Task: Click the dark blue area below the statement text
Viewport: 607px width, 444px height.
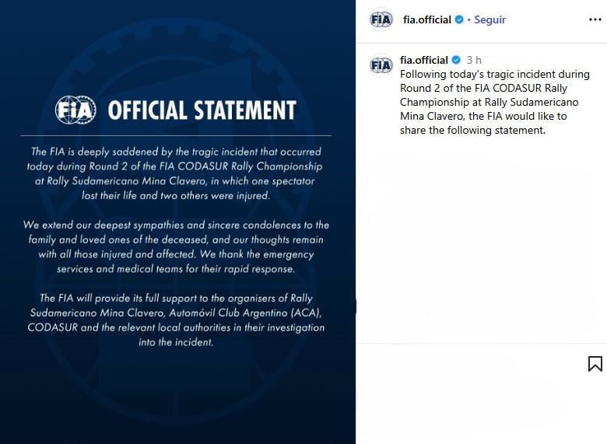Action: click(177, 397)
